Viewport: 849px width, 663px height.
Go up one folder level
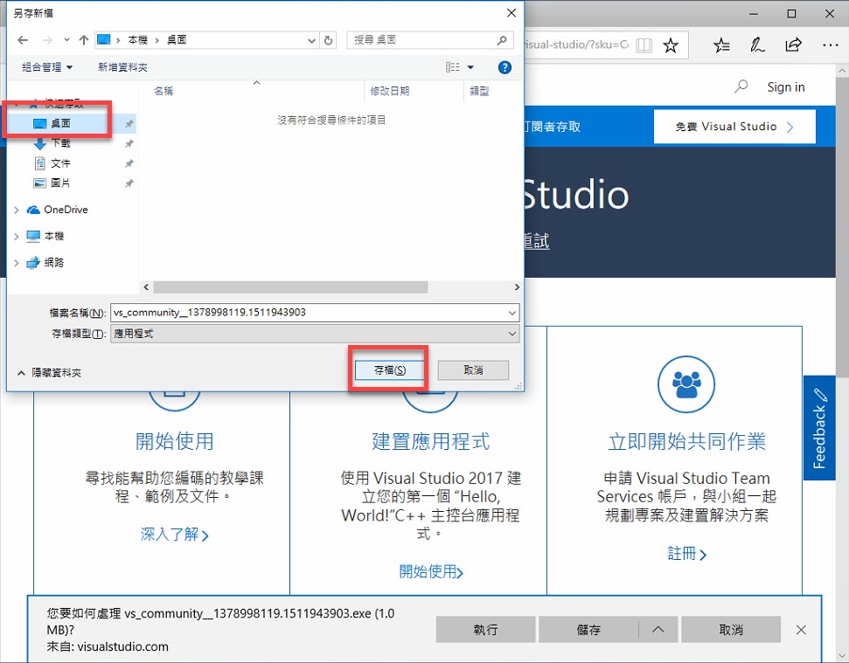tap(83, 40)
